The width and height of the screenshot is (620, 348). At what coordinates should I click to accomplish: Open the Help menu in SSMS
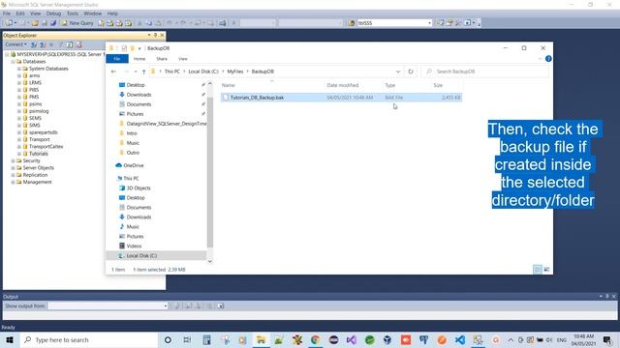[112, 14]
